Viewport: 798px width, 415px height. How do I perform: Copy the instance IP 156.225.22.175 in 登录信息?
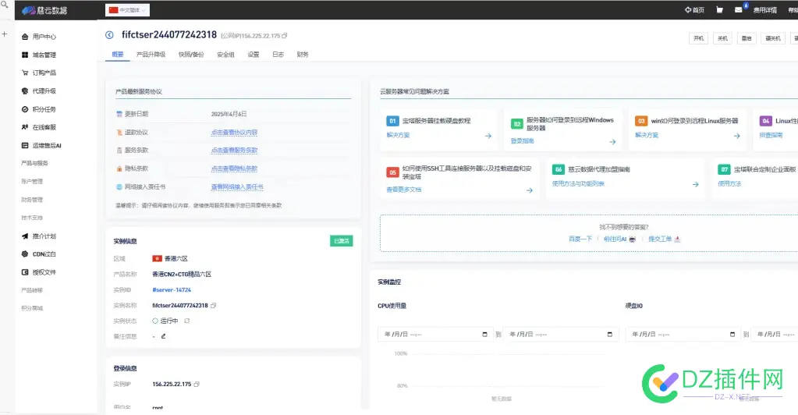[197, 384]
